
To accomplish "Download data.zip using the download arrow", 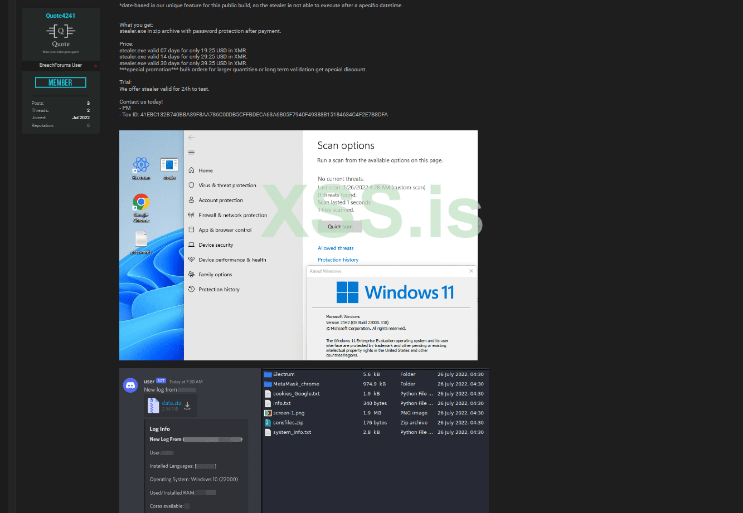I will click(187, 405).
